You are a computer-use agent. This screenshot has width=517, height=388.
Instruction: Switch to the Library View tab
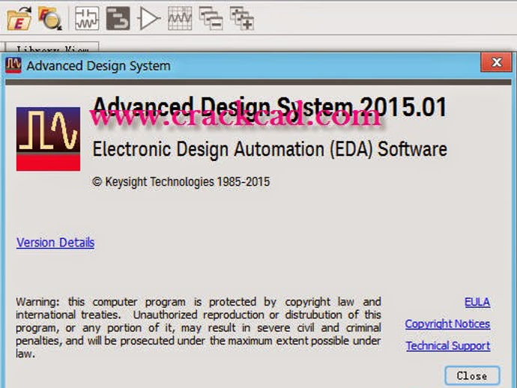[52, 47]
